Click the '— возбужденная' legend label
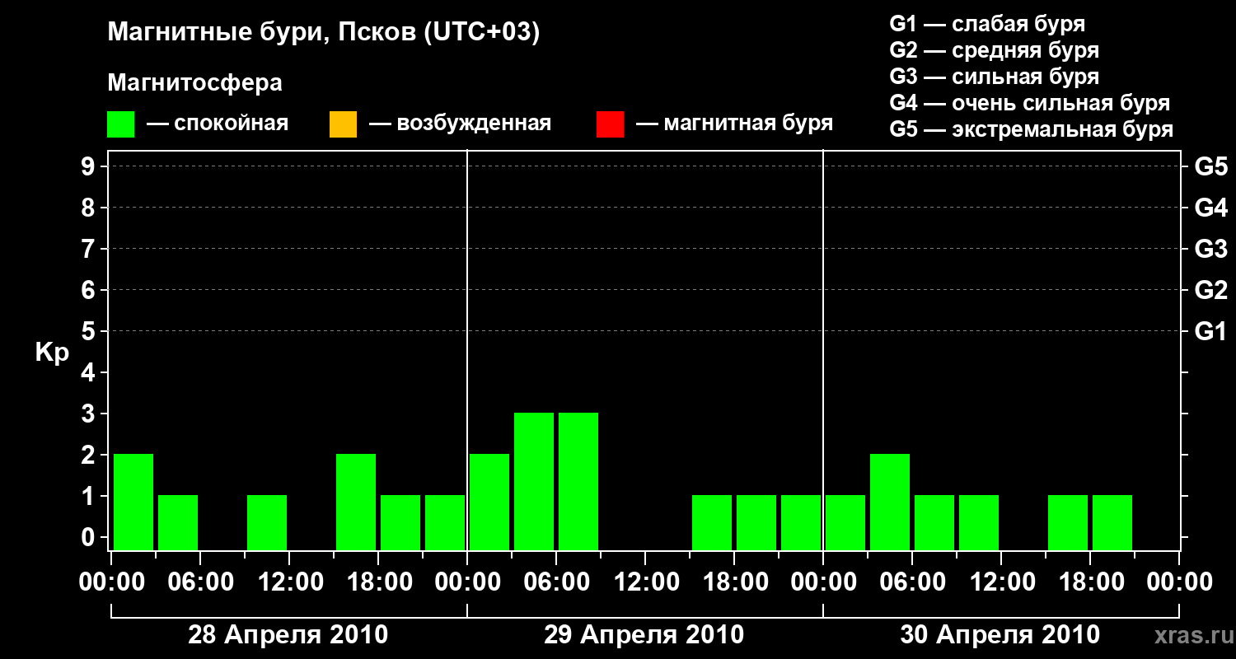Image resolution: width=1236 pixels, height=659 pixels. click(x=460, y=124)
